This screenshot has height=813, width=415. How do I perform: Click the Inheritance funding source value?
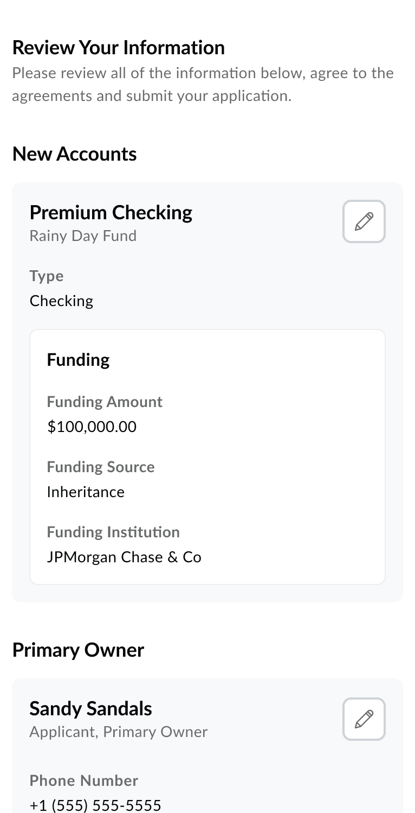tap(86, 492)
